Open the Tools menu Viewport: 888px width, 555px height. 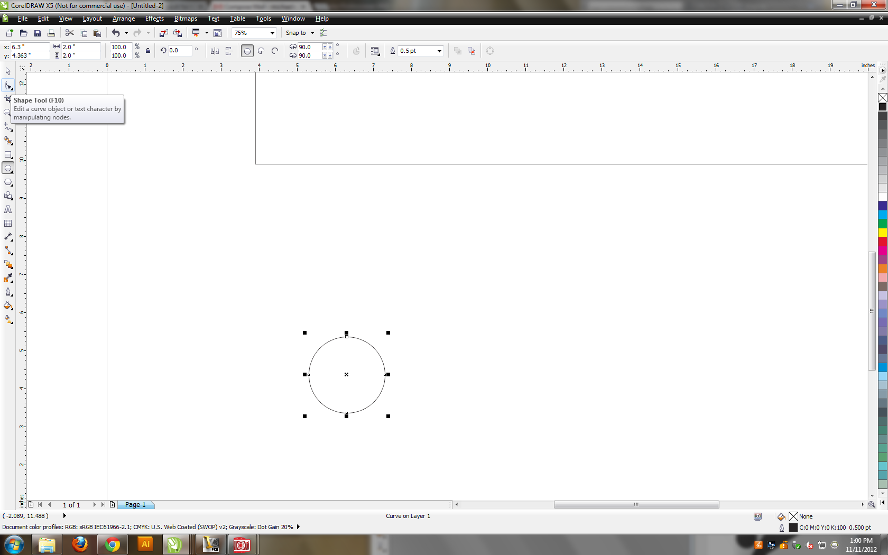(263, 18)
